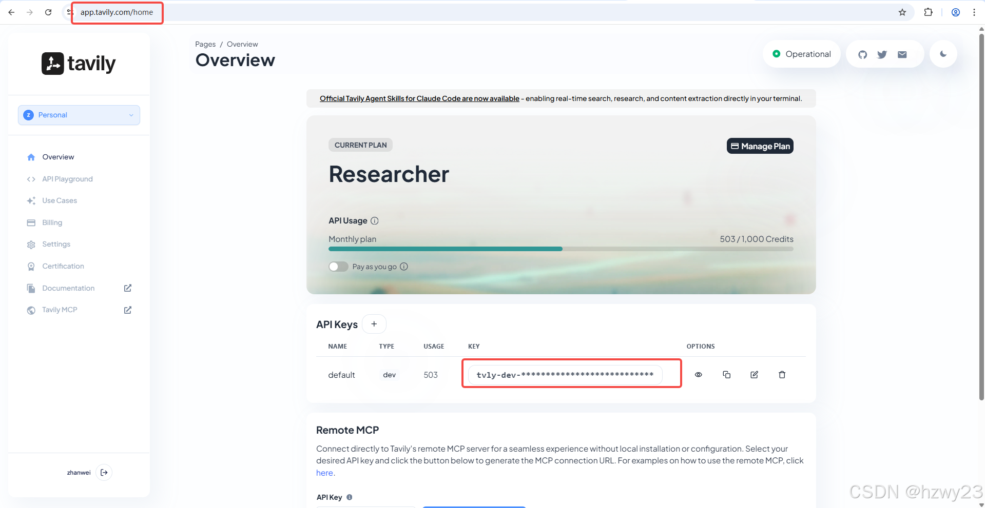The image size is (985, 508).
Task: Click the 'default' key name cell
Action: [341, 375]
